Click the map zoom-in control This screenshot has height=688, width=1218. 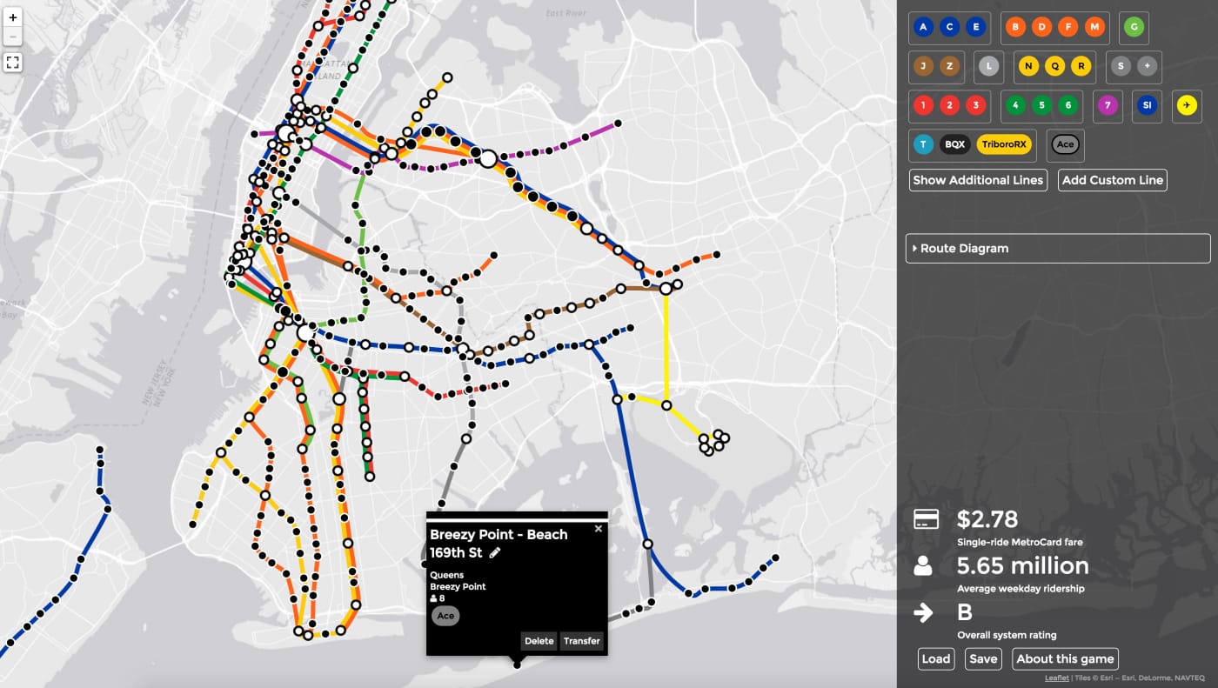tap(13, 17)
